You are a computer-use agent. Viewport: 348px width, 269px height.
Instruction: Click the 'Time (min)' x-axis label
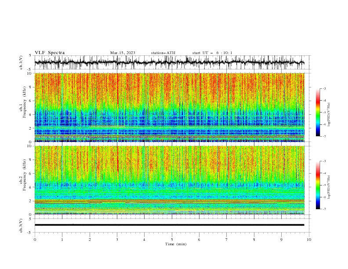coord(176,244)
